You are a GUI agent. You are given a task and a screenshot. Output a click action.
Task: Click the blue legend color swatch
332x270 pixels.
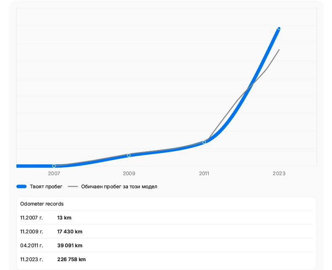(21, 187)
